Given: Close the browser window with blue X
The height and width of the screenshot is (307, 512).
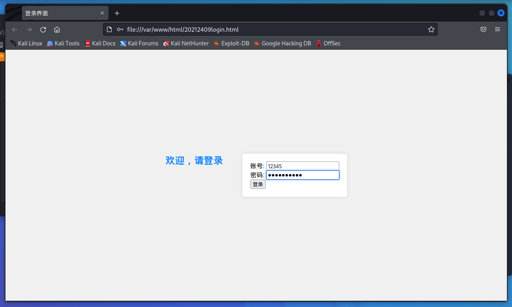Looking at the screenshot, I should point(501,13).
